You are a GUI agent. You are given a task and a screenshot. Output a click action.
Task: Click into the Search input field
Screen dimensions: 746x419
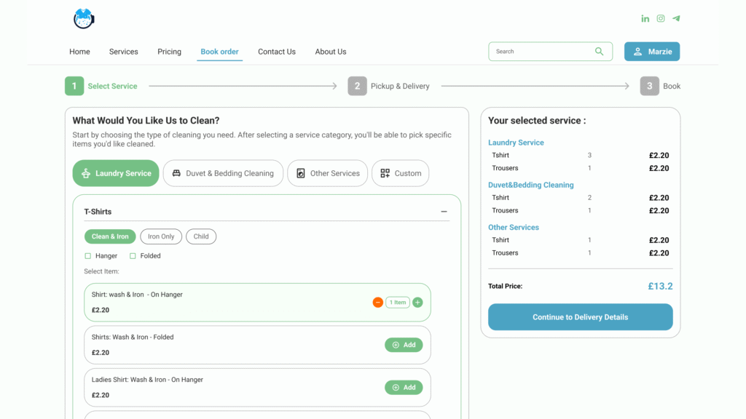click(539, 52)
